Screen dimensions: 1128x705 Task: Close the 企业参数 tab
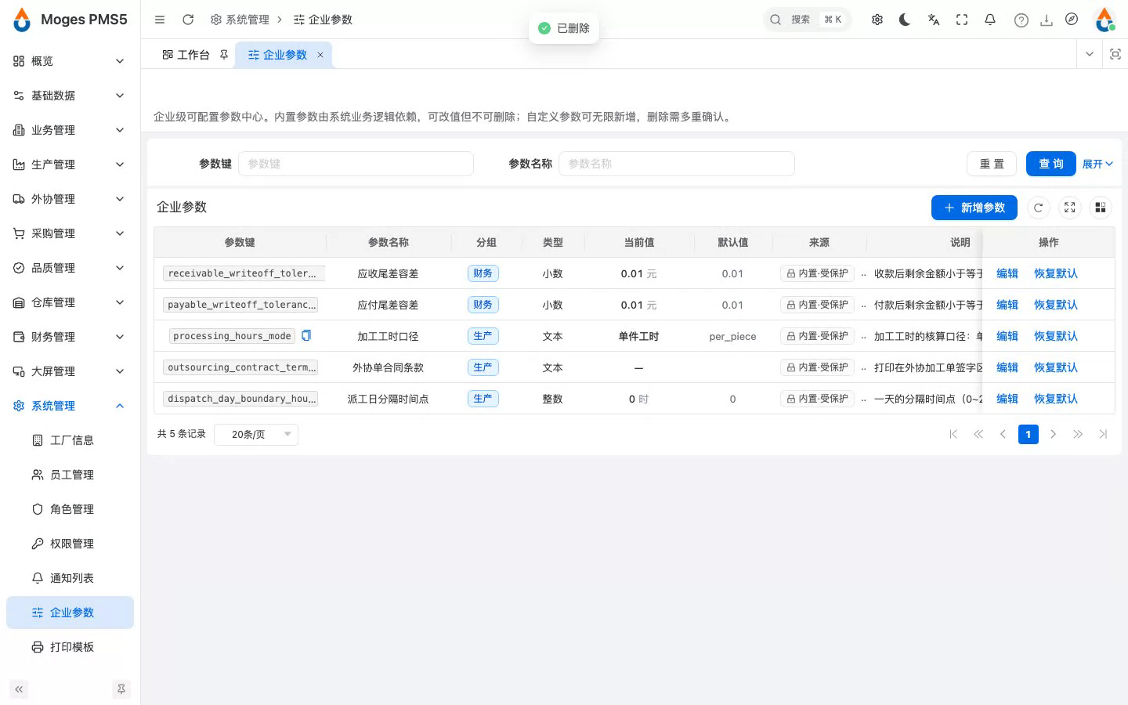[x=320, y=55]
